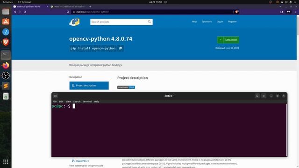Screen dimensions: 299x168
Task: Open the power menu in top bar
Action: point(295,2)
